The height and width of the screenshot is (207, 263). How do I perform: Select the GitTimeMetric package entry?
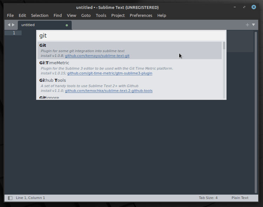129,68
